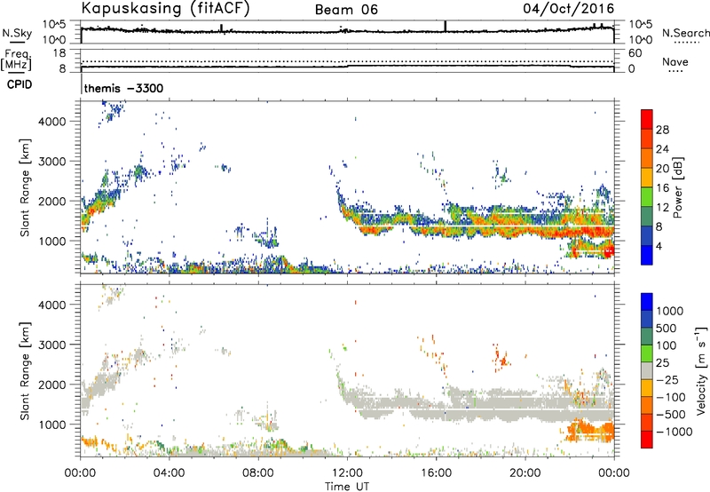Click the yellow-orange 16–20 dB Power bar segment
Image resolution: width=710 pixels, height=492 pixels.
click(647, 177)
